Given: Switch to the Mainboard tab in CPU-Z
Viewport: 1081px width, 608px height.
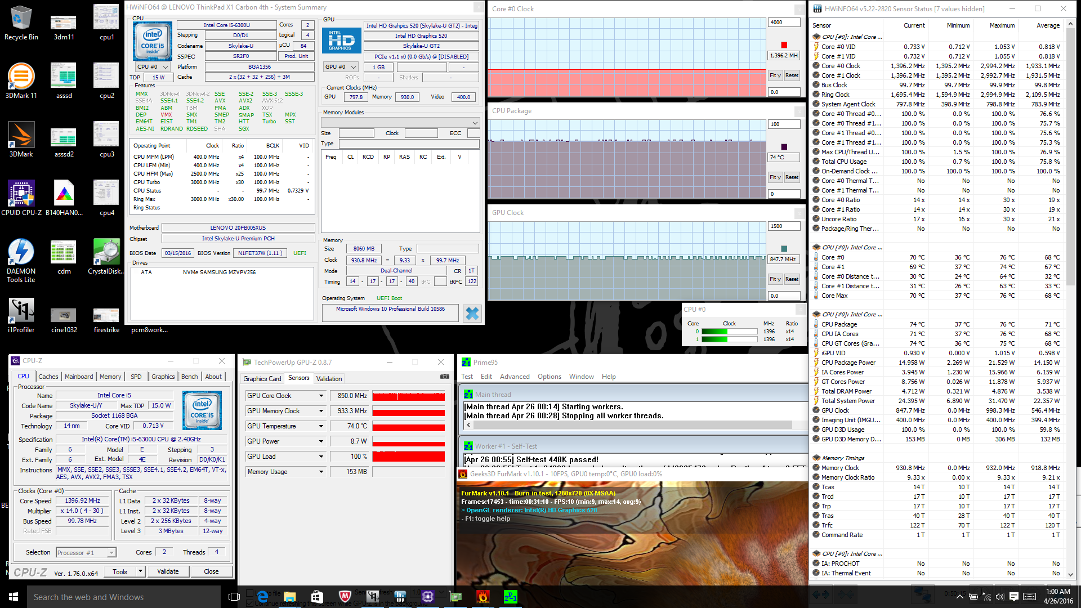Looking at the screenshot, I should (79, 377).
